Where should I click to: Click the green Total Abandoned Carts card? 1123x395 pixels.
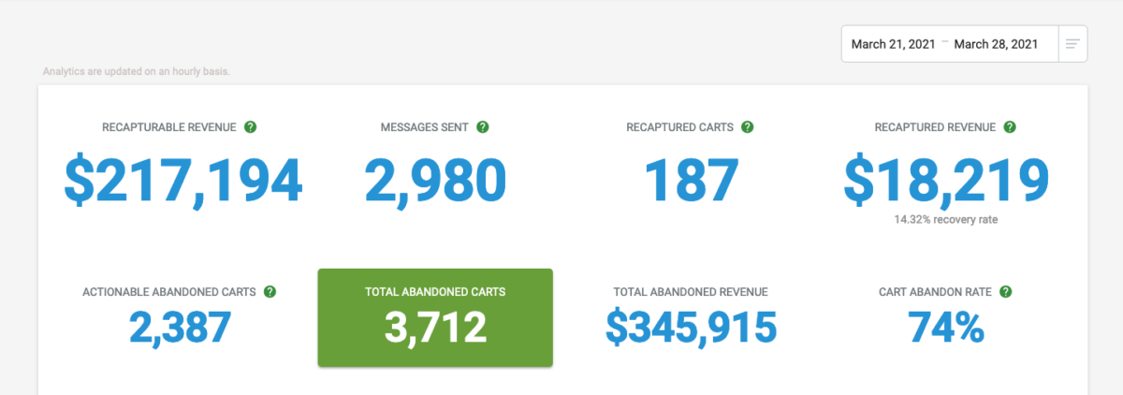[435, 317]
